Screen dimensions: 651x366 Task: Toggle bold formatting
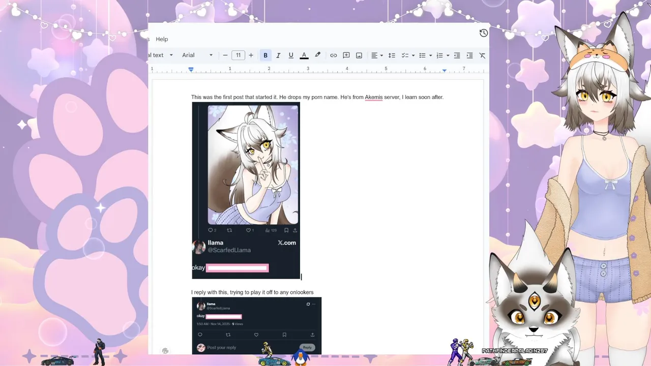pos(265,55)
